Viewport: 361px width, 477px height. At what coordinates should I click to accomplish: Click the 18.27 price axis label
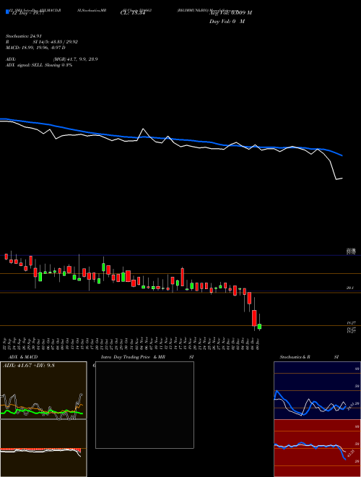[352, 322]
